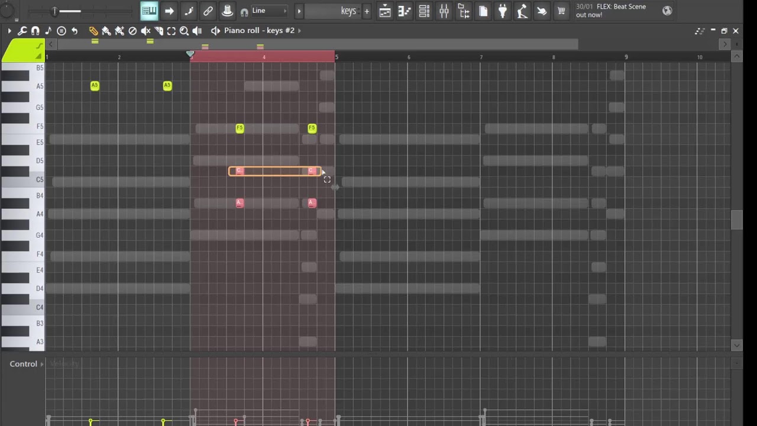Click the touch hand toolbar icon
Image resolution: width=757 pixels, height=426 pixels.
point(542,11)
